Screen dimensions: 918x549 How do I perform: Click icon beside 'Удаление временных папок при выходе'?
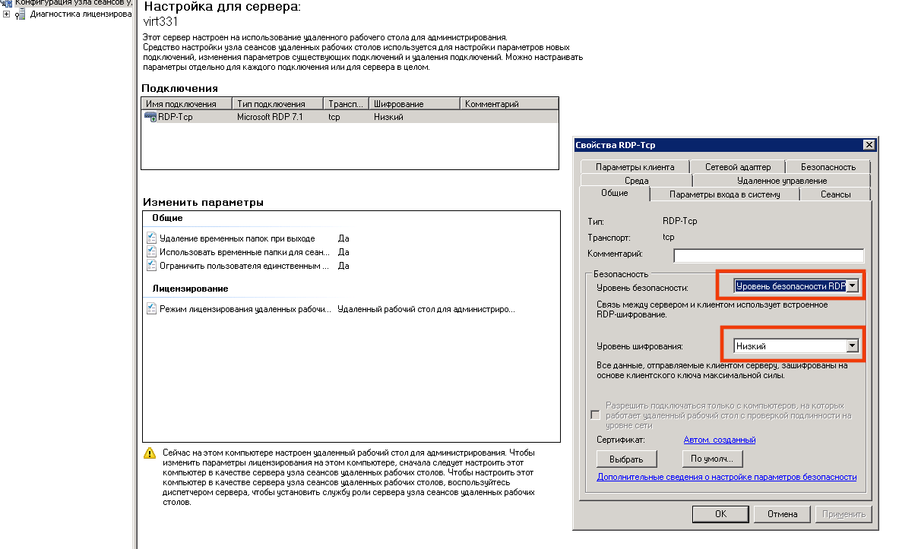[x=151, y=238]
